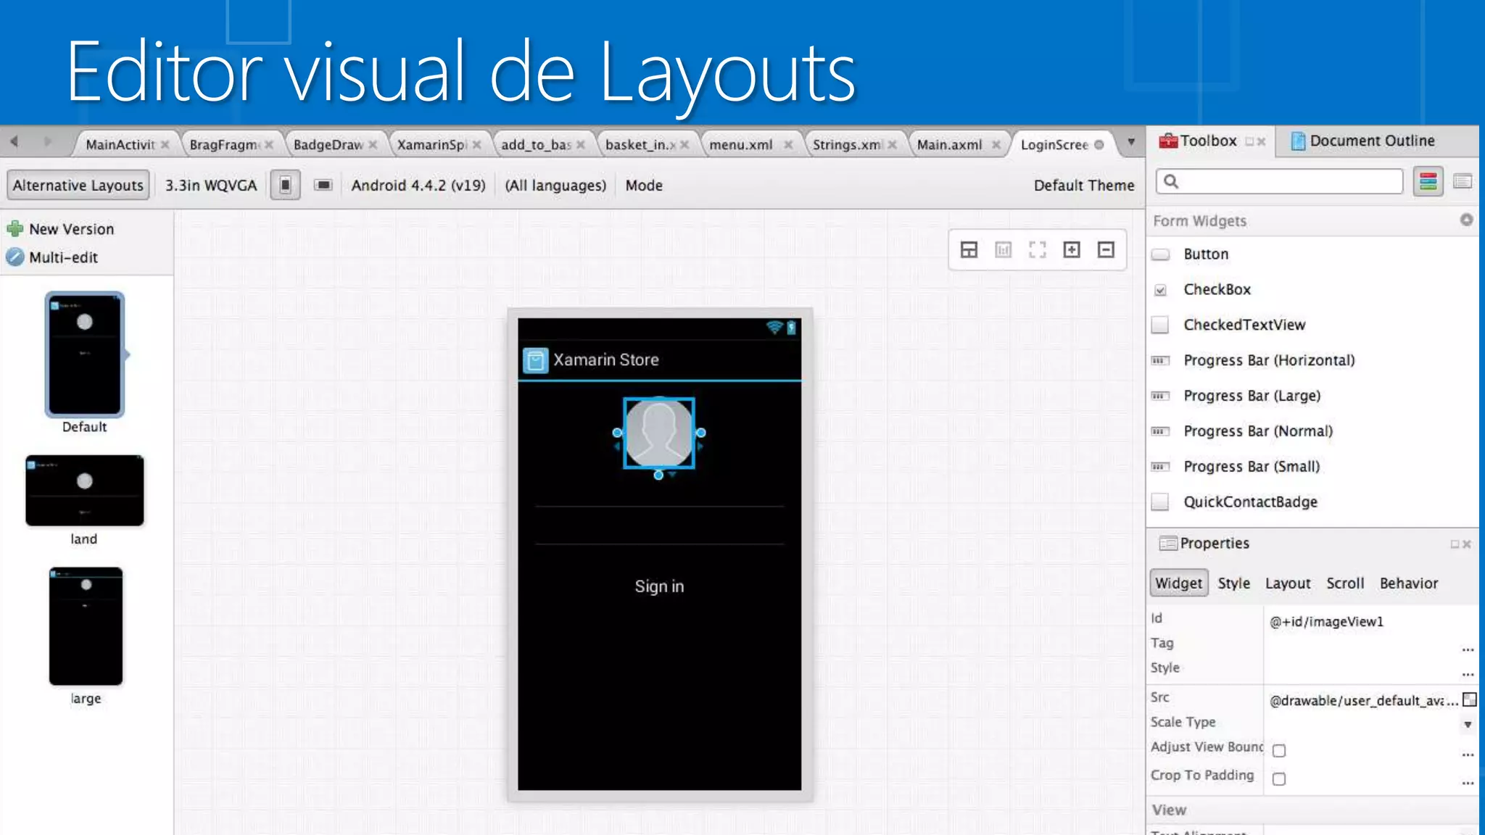Click the toolbox category view icon
This screenshot has height=835, width=1485.
(1428, 181)
